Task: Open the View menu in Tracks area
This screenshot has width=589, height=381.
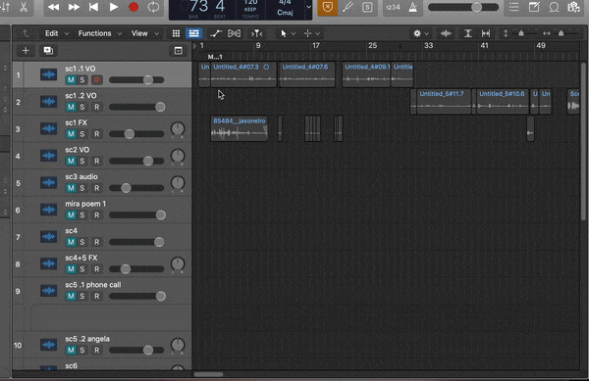Action: [x=144, y=33]
